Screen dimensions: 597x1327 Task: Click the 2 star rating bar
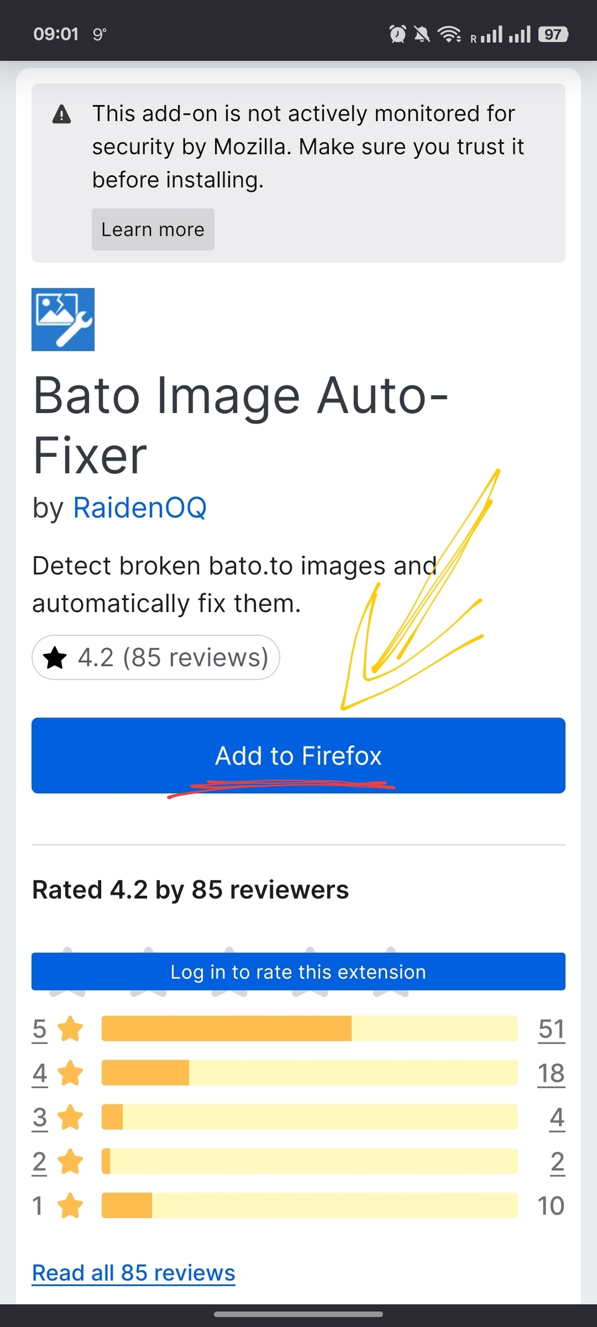(309, 1161)
